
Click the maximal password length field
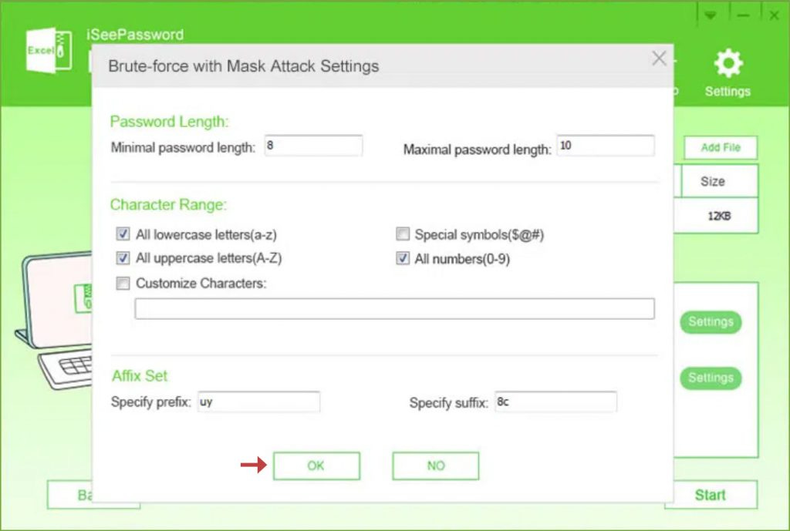[x=605, y=145]
